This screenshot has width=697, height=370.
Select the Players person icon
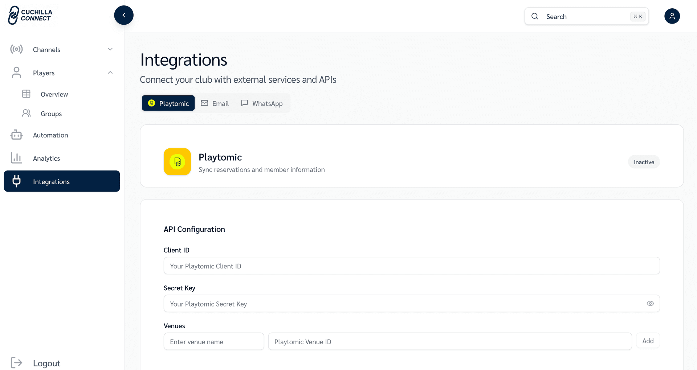coord(16,73)
